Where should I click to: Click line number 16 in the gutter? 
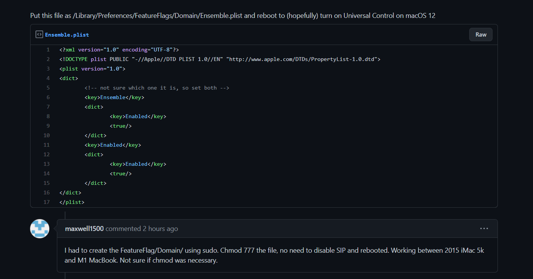tap(47, 192)
